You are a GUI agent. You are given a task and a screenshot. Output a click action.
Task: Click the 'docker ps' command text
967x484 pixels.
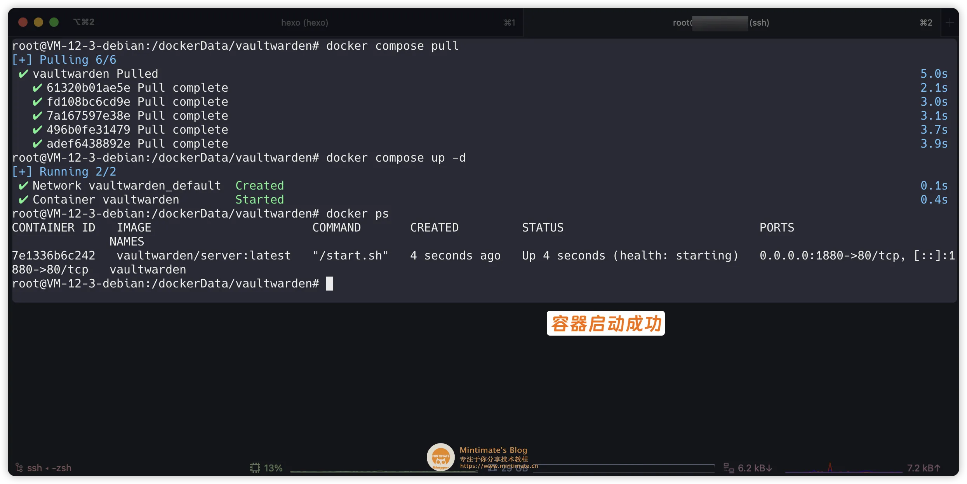point(357,214)
